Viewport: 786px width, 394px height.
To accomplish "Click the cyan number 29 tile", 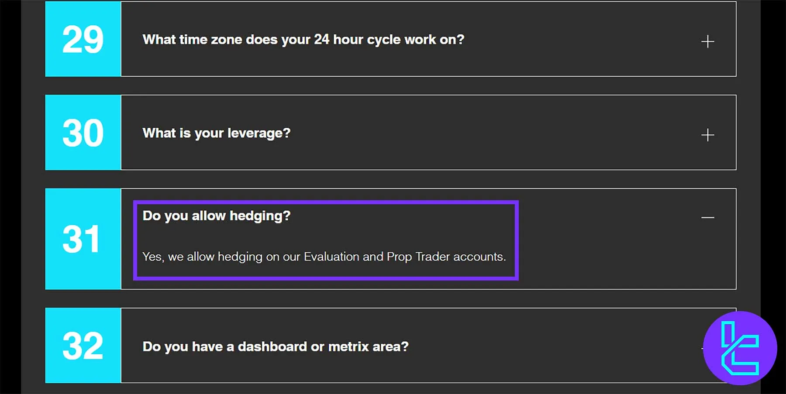I will tap(83, 39).
